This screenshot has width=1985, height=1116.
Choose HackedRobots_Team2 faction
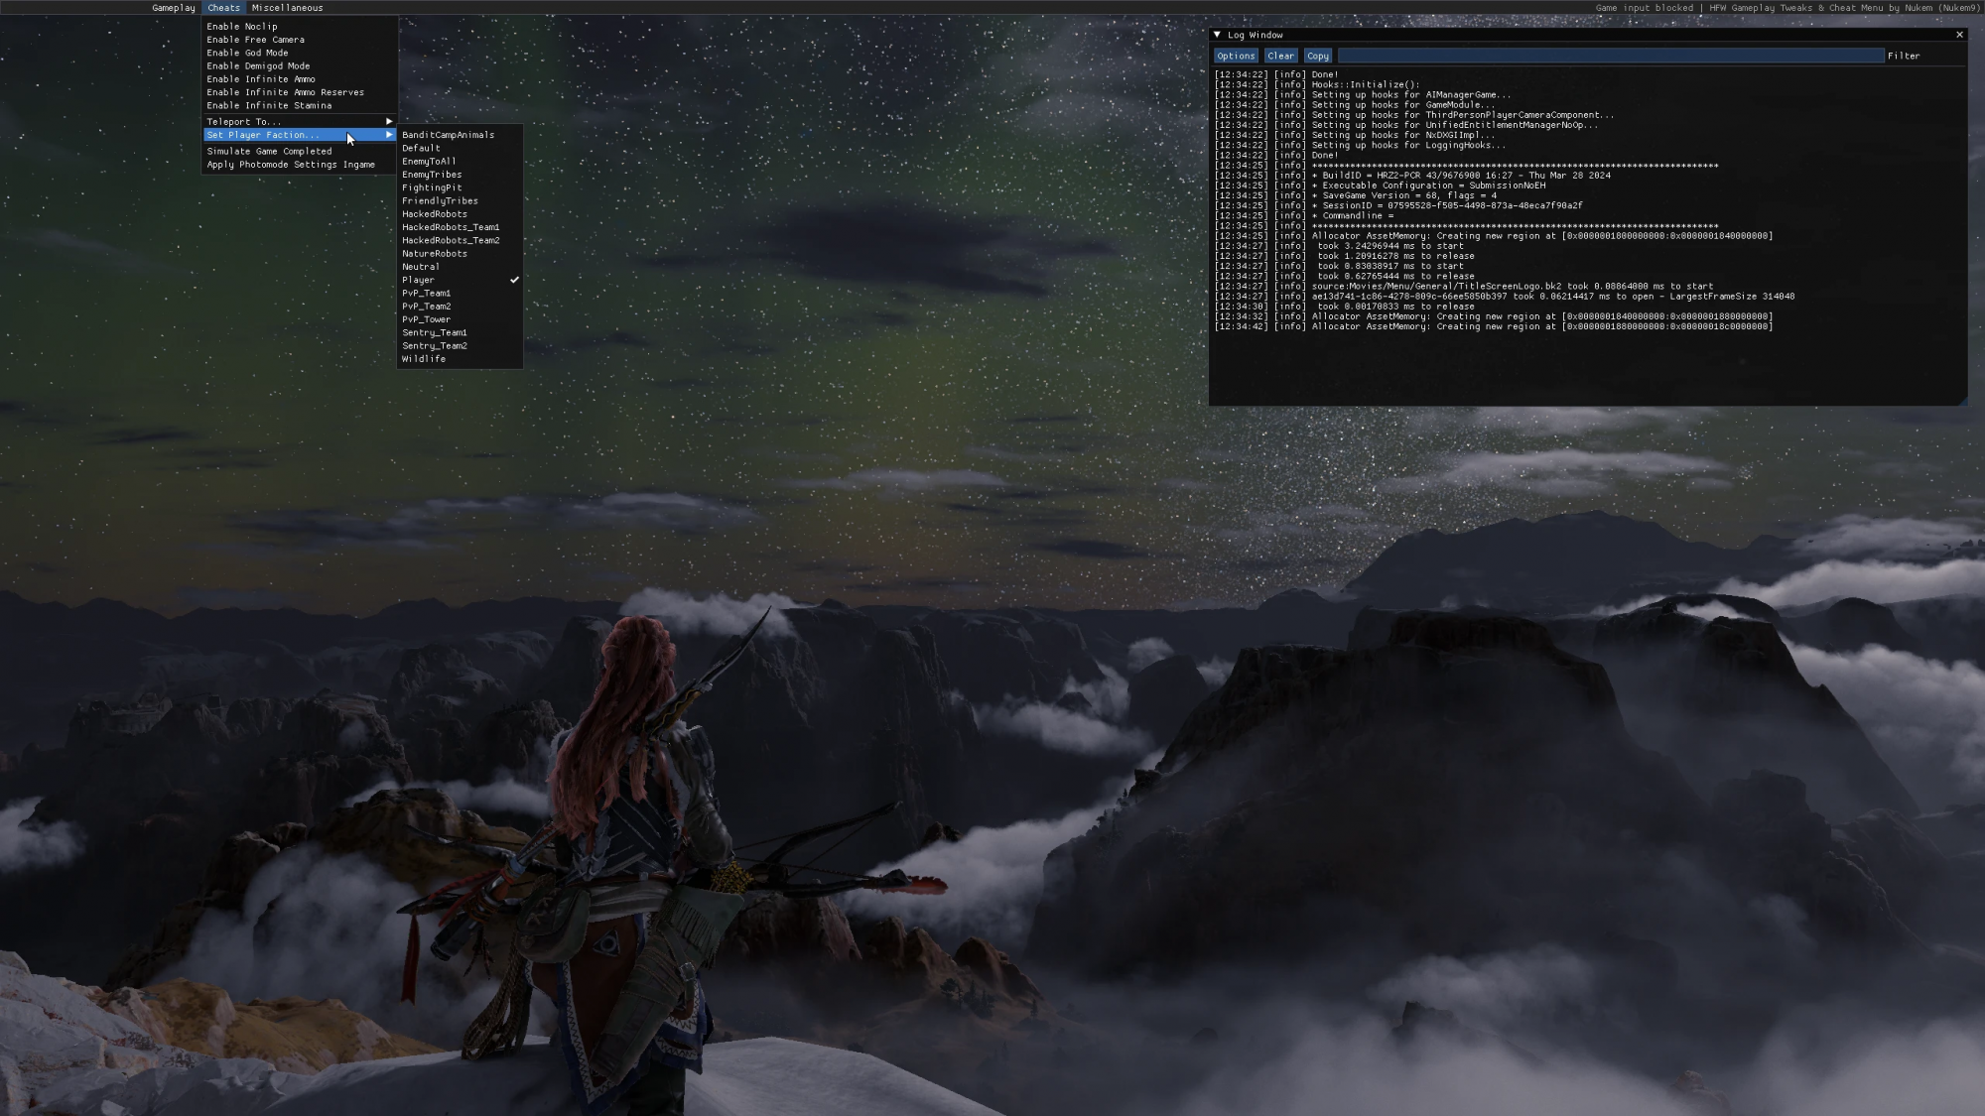460,240
